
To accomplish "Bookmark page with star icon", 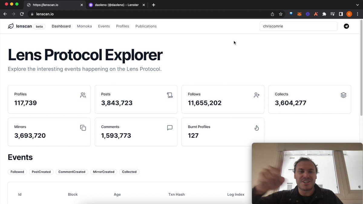I will point(281,14).
